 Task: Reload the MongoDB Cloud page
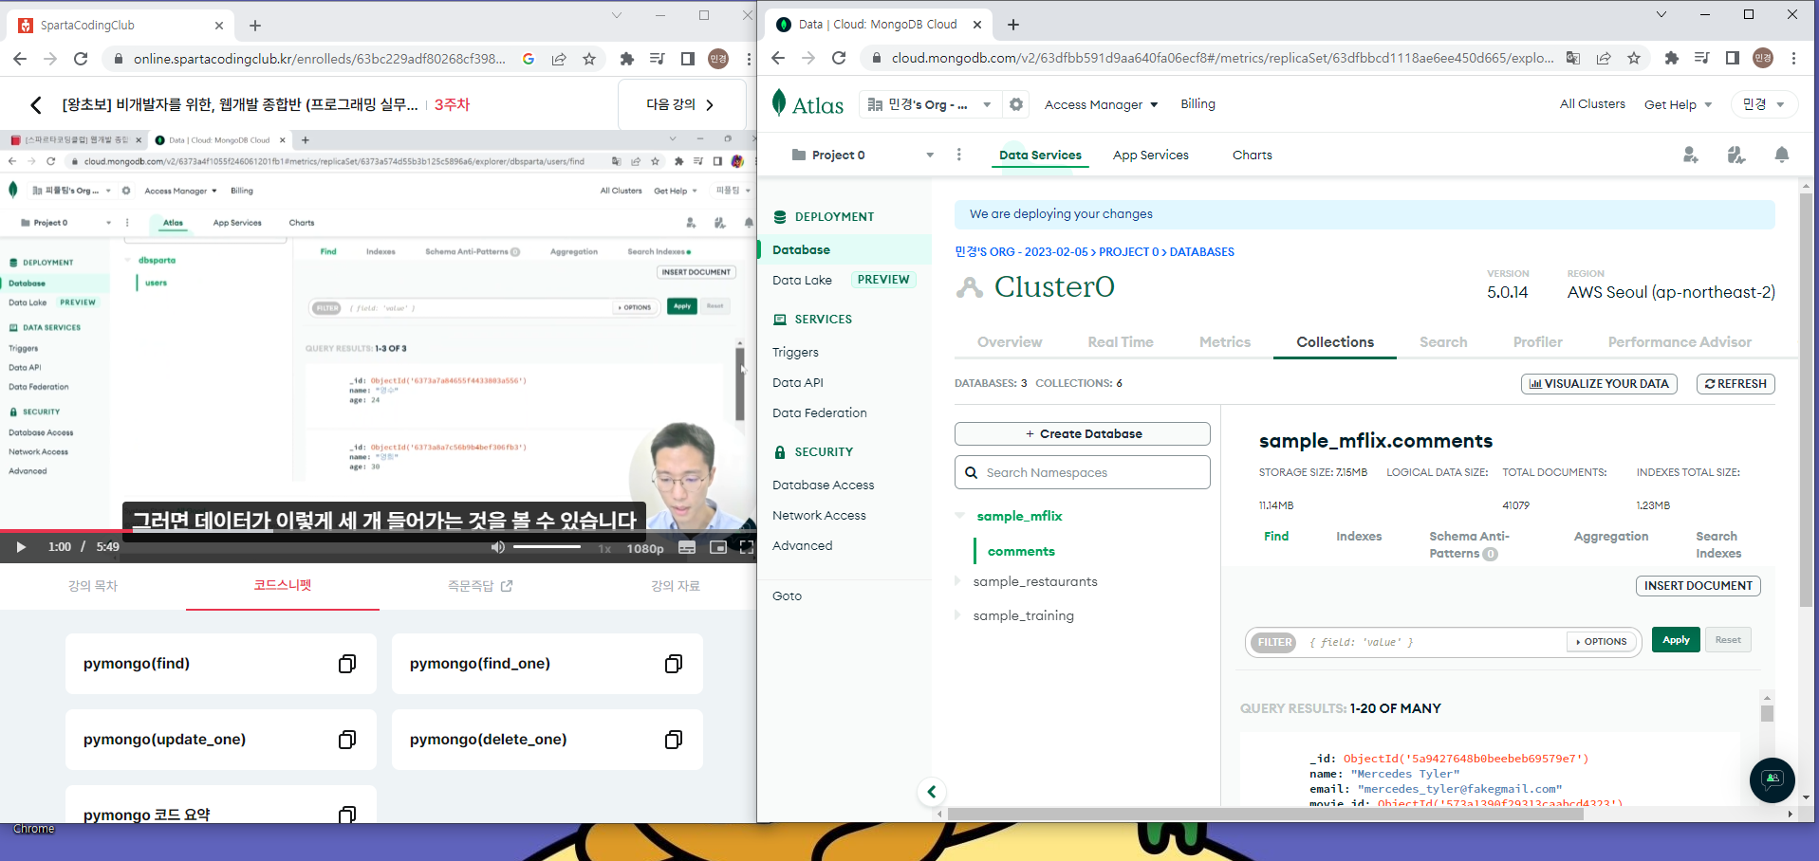tap(839, 58)
